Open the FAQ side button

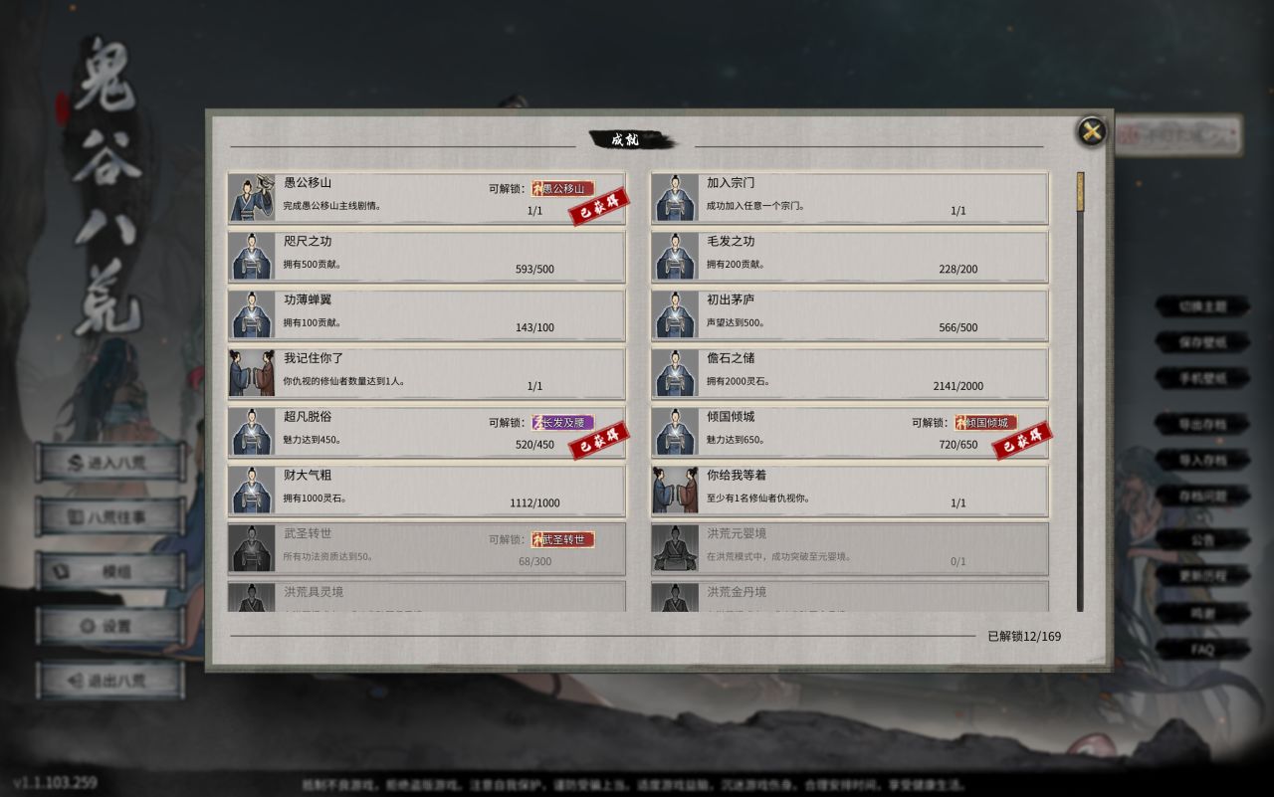pos(1202,650)
